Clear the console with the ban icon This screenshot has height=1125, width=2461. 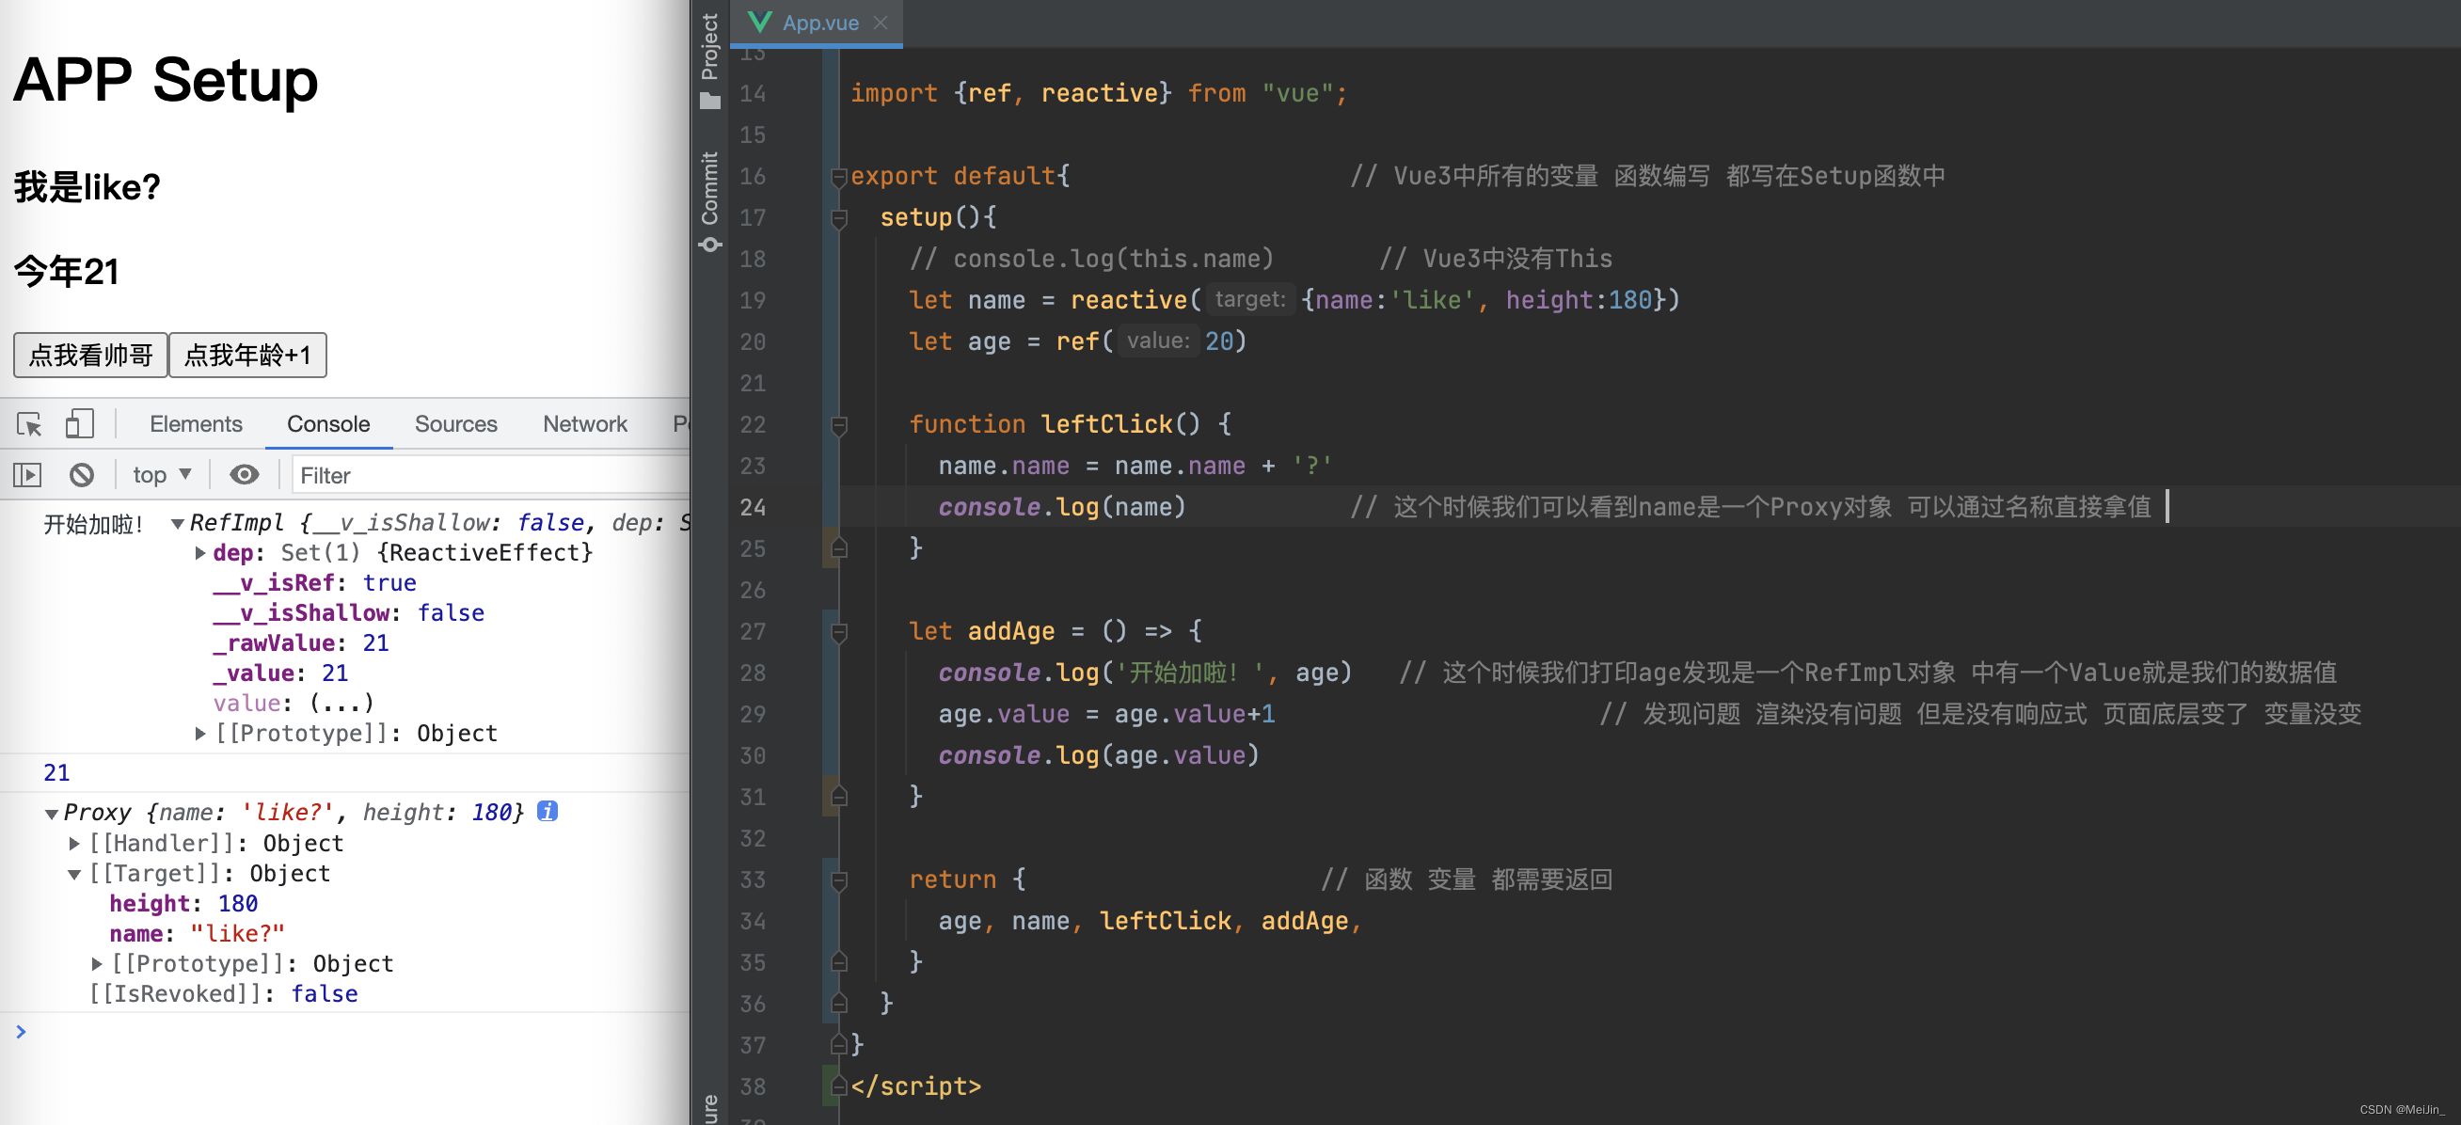click(x=82, y=475)
